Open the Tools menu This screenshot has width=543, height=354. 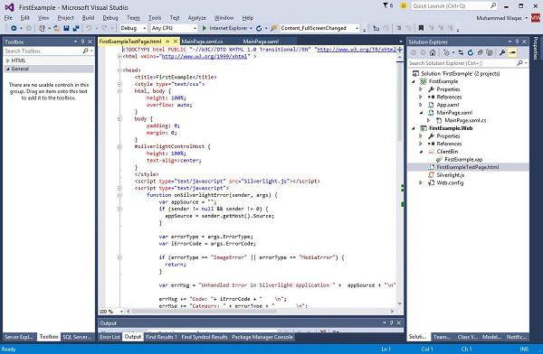tap(155, 18)
